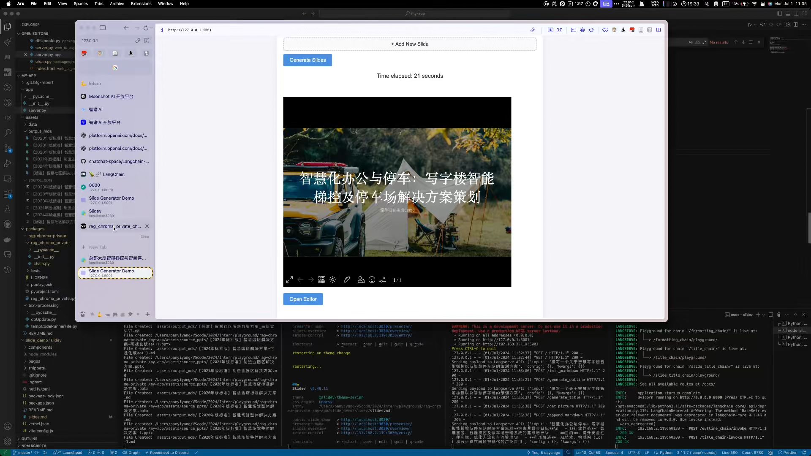Open slides overview grid icon
This screenshot has height=456, width=811.
click(x=322, y=280)
